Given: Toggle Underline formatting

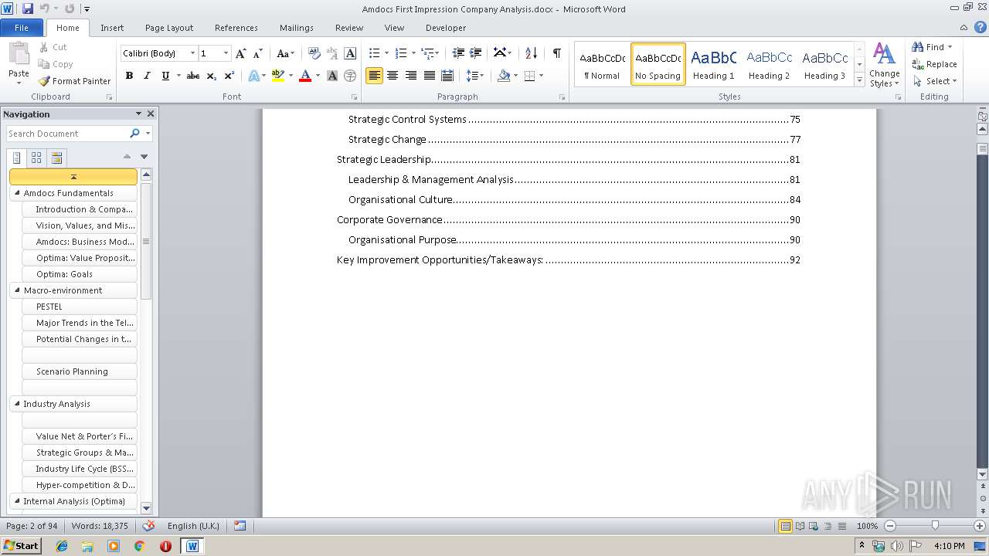Looking at the screenshot, I should [165, 76].
